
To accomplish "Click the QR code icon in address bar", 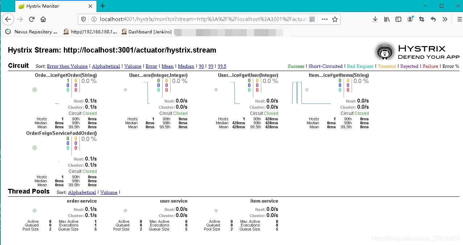I will click(312, 19).
